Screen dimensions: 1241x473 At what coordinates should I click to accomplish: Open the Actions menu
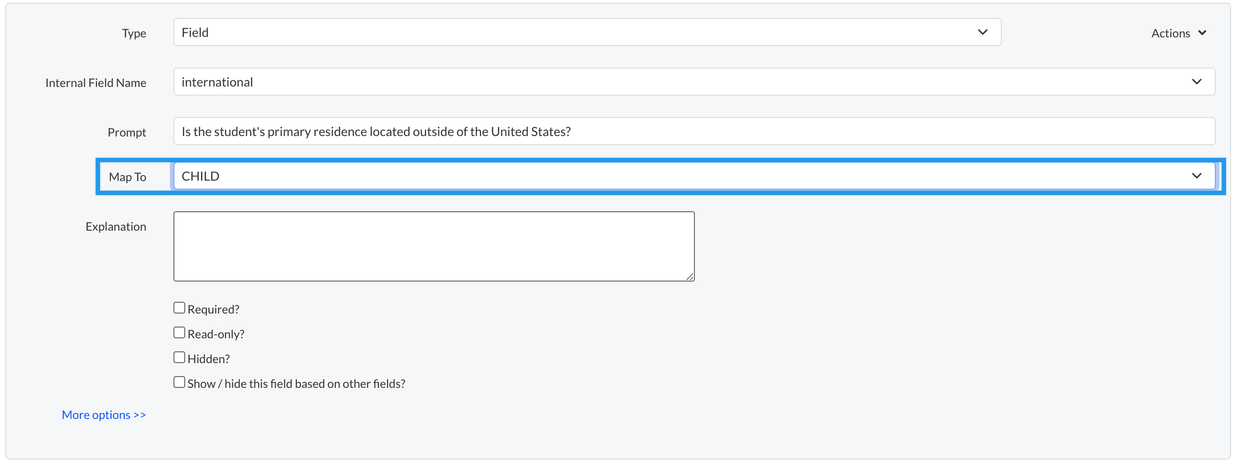pos(1171,33)
